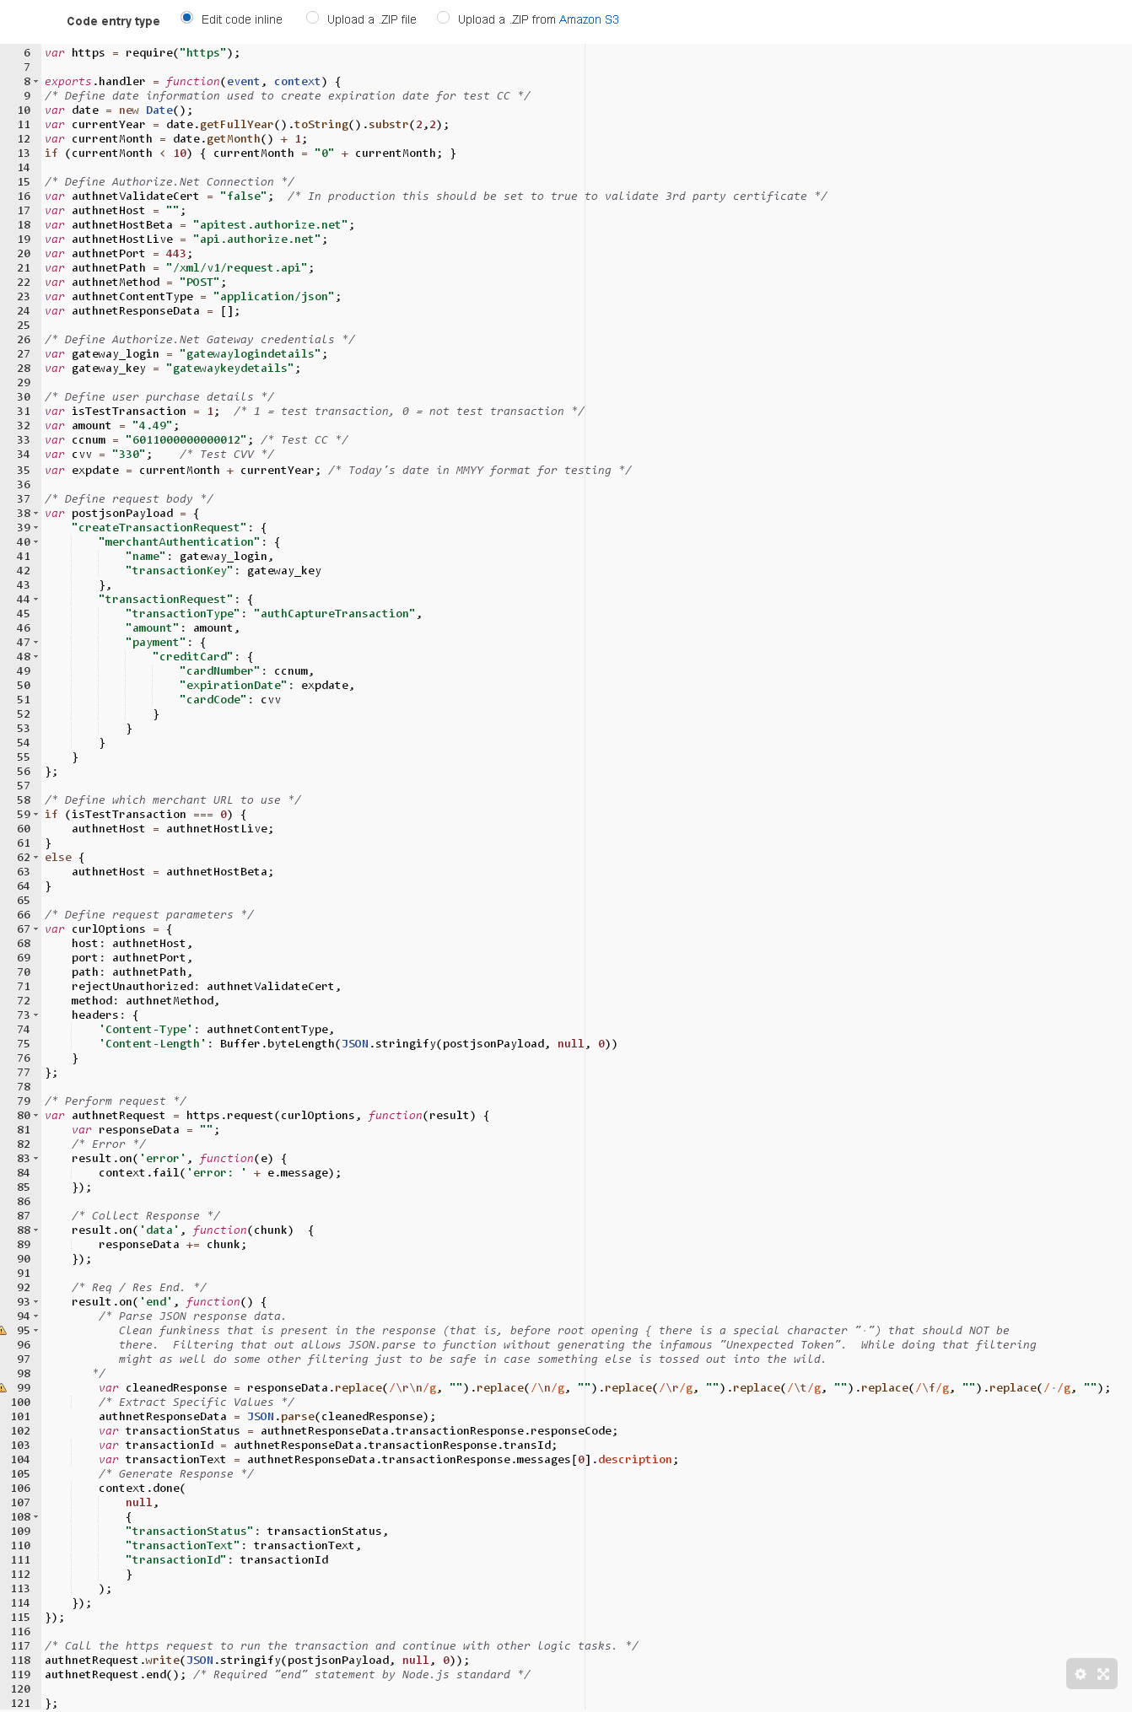Open editor settings gear icon
Viewport: 1132px width, 1712px height.
[1081, 1674]
